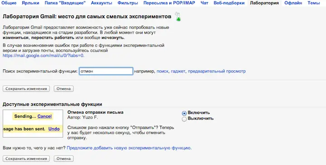Click the green Labs flask icon

[178, 17]
